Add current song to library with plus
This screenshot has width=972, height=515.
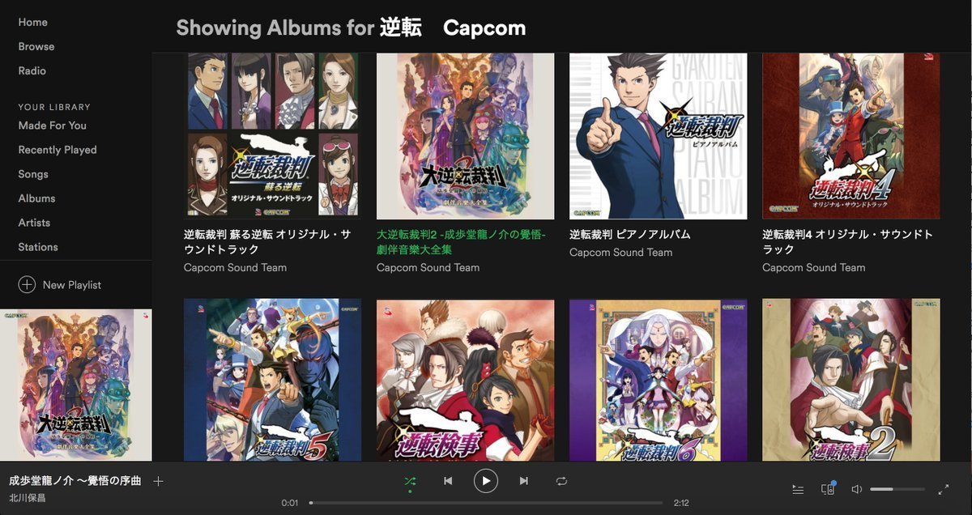pos(158,481)
